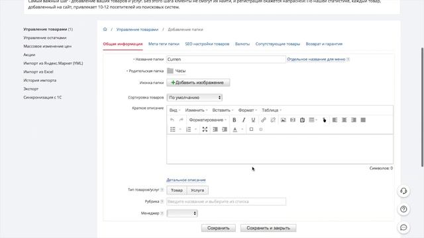Click the help icon next to Менеджер
424x238 pixels.
tap(162, 213)
